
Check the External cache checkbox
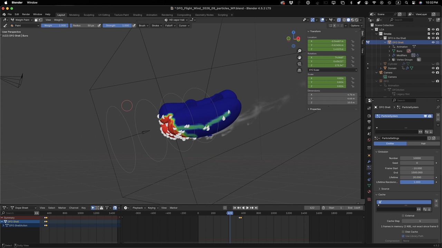pos(403,216)
